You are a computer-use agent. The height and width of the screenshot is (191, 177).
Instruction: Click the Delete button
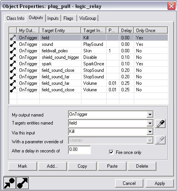(x=142, y=166)
